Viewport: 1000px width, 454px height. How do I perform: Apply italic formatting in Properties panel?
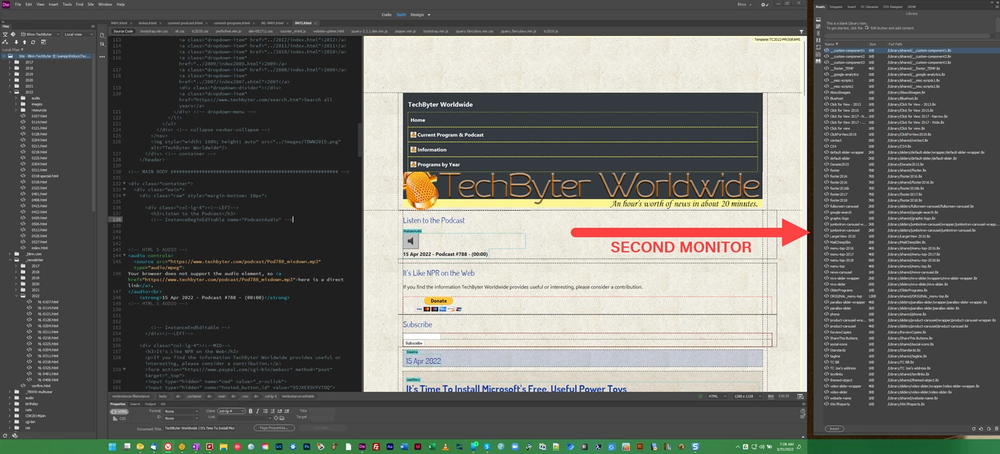click(258, 411)
